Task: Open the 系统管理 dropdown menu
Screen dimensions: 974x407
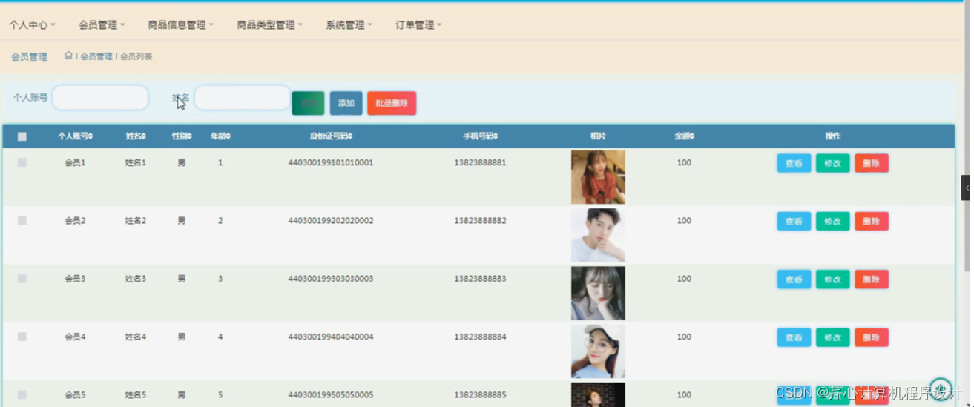Action: tap(349, 25)
